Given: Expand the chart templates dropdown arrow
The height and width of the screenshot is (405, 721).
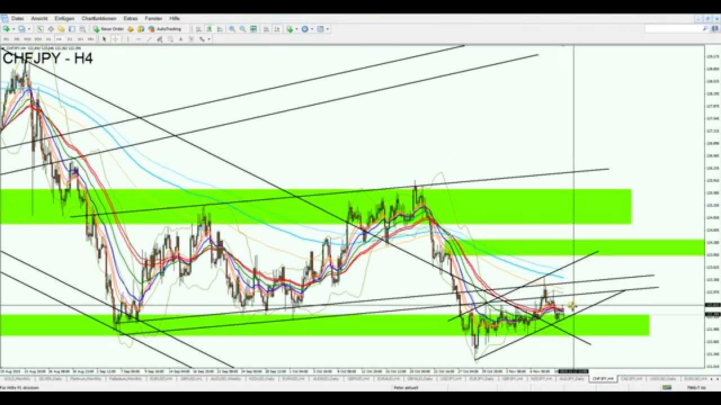Looking at the screenshot, I should point(327,29).
